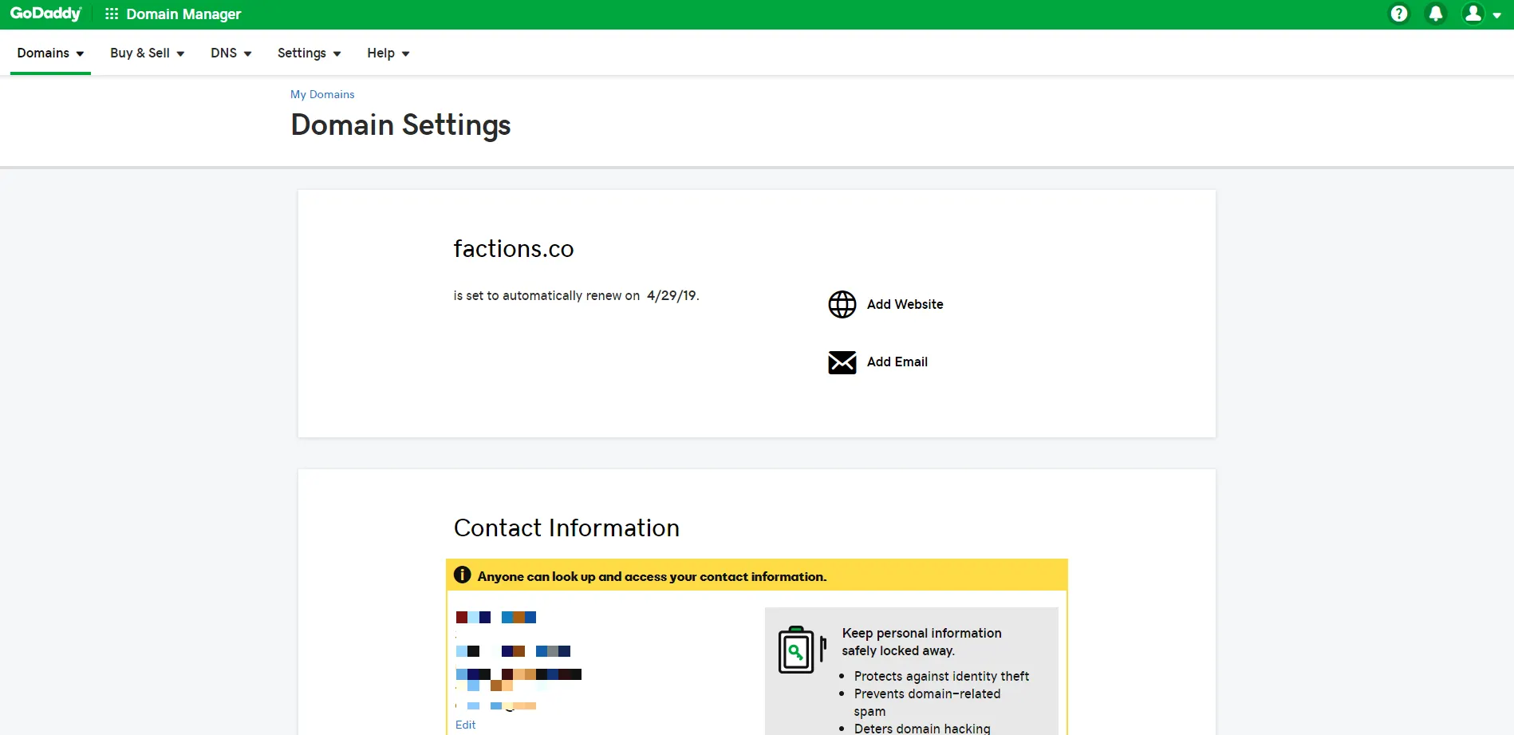
Task: Follow the My Domains breadcrumb link
Action: point(322,94)
